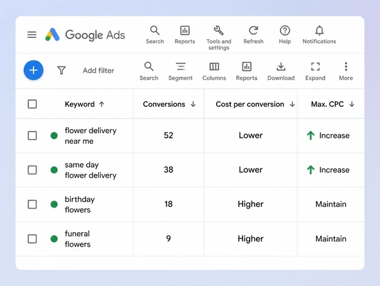Click Increase for same day flower delivery

click(328, 170)
